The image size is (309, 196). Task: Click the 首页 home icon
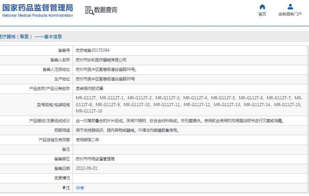pyautogui.click(x=262, y=7)
